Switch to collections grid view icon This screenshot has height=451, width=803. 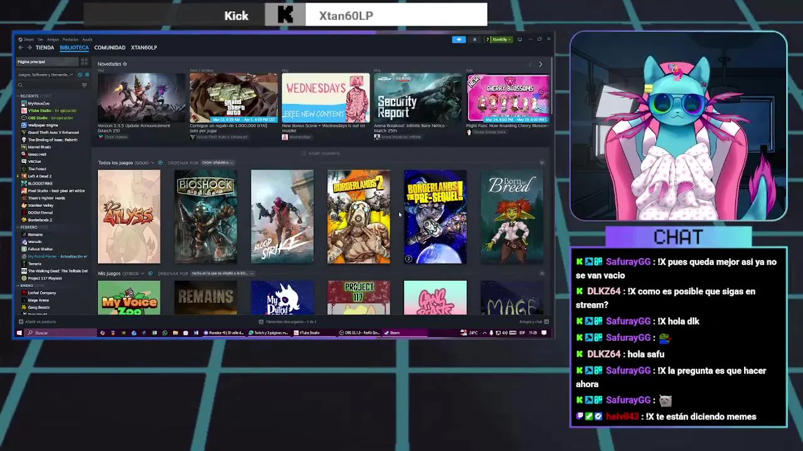(84, 62)
